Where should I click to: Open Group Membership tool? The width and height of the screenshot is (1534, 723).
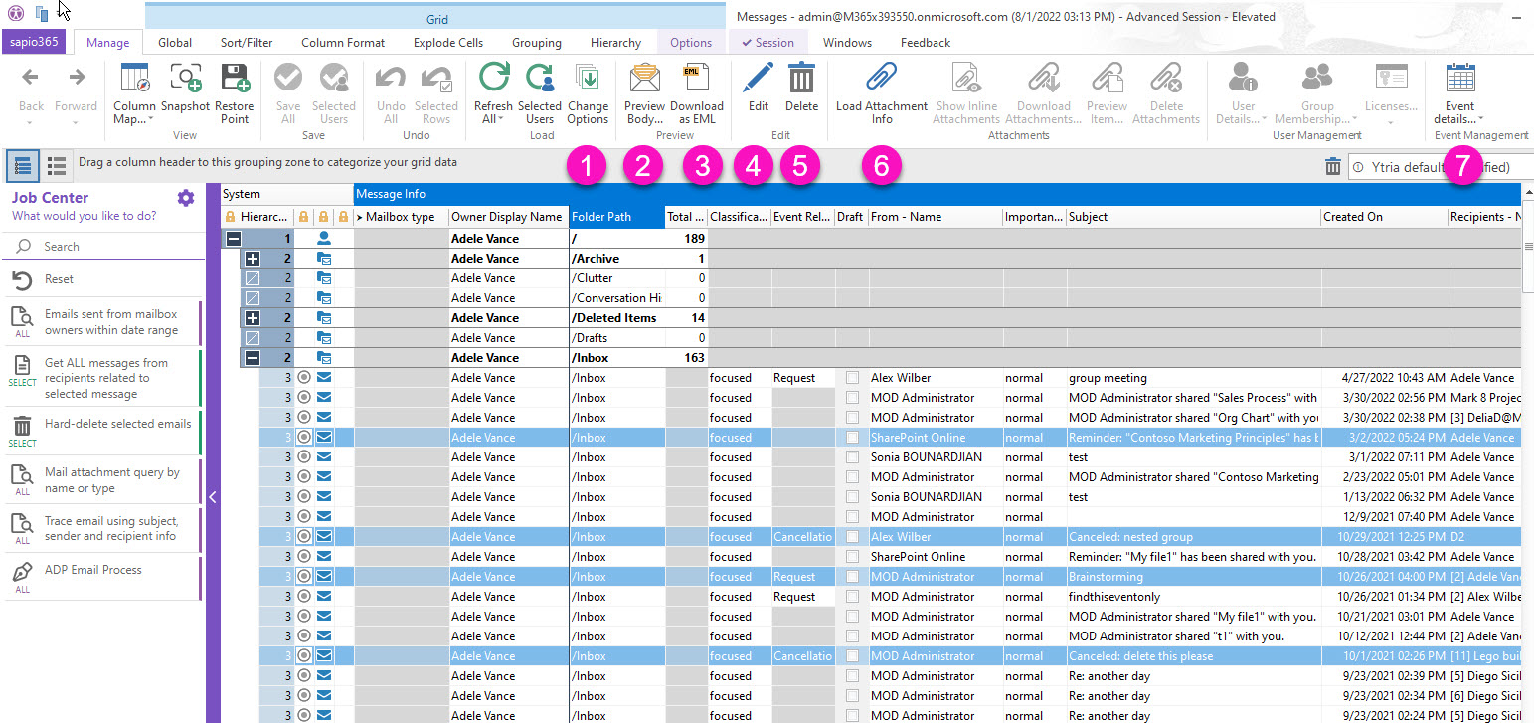coord(1316,91)
